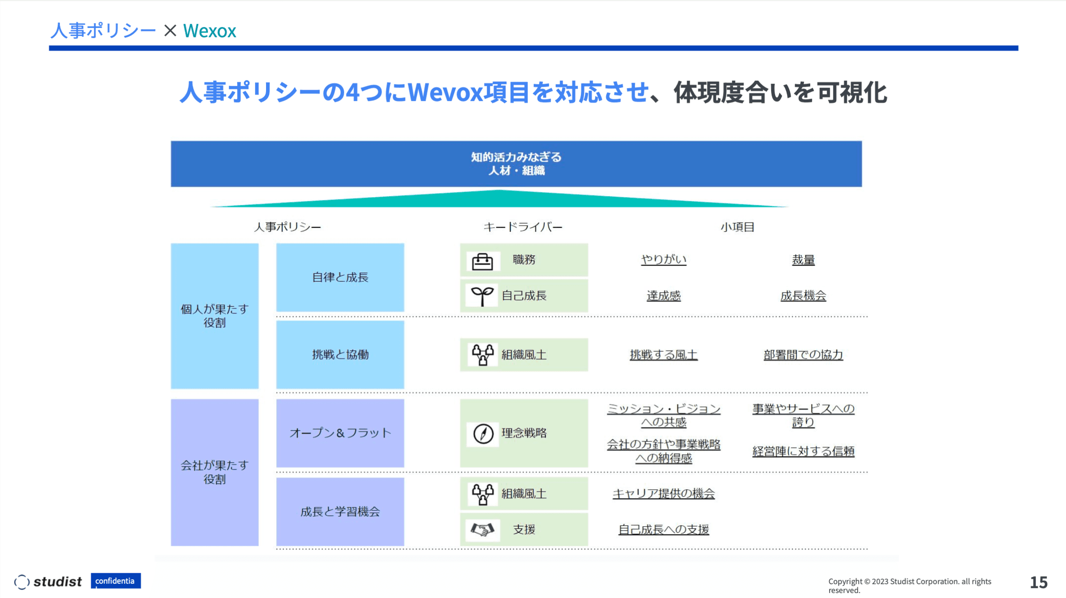Click the blue 知的活力みなぎる banner
This screenshot has height=598, width=1066.
[x=516, y=164]
